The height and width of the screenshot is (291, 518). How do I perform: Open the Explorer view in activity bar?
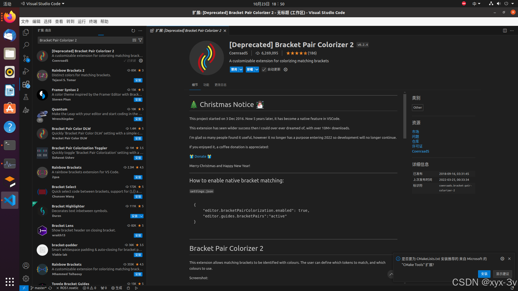(x=26, y=32)
